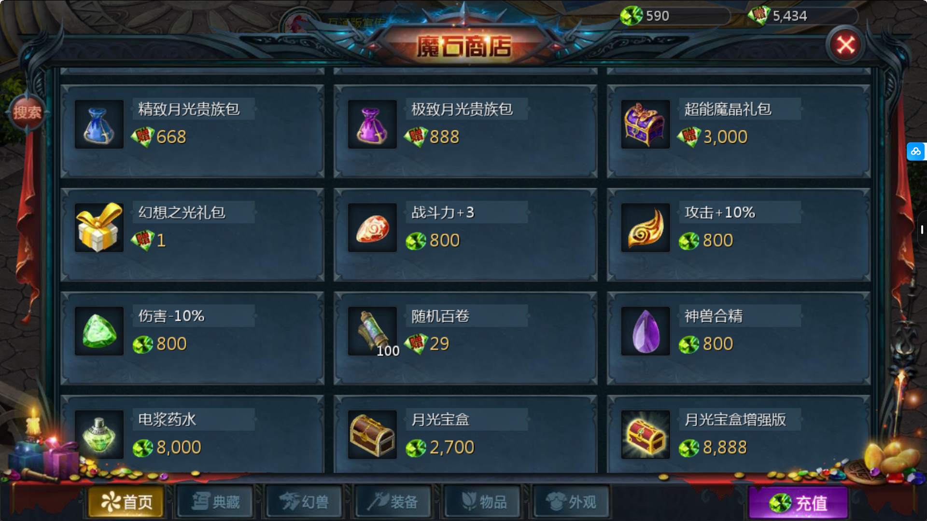Image resolution: width=927 pixels, height=521 pixels.
Task: Select the 月光宝盒增强版 shop card
Action: coord(739,434)
